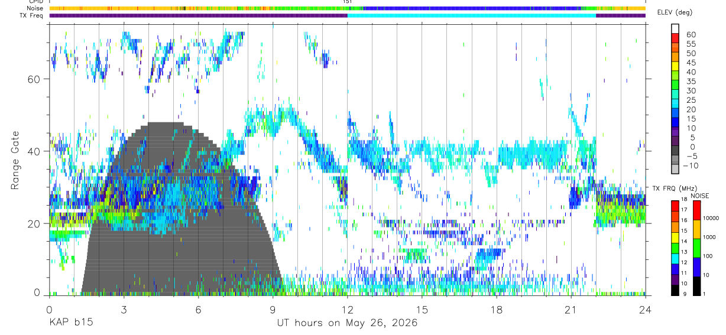The width and height of the screenshot is (726, 335).
Task: Click the blue section of the Noise strip
Action: (473, 8)
